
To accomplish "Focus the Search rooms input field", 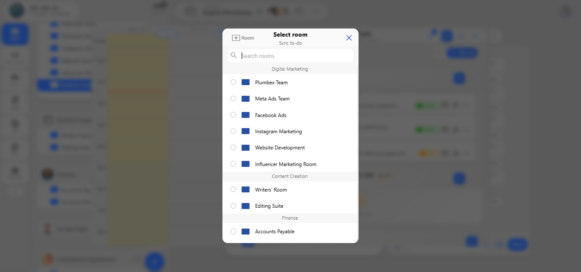I will pyautogui.click(x=290, y=56).
